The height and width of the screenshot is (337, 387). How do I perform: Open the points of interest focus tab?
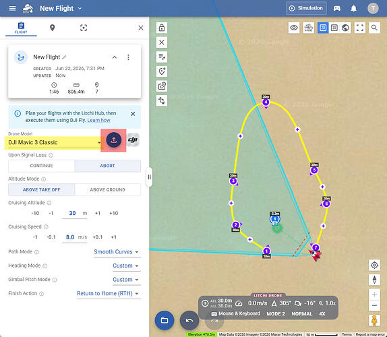84,28
